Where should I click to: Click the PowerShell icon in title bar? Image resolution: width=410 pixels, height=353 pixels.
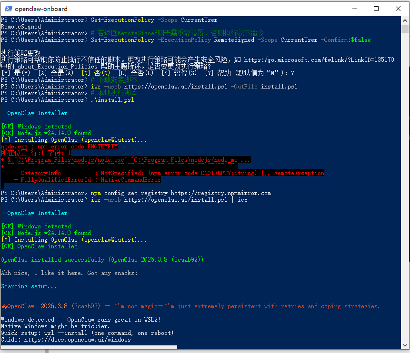[x=8, y=9]
